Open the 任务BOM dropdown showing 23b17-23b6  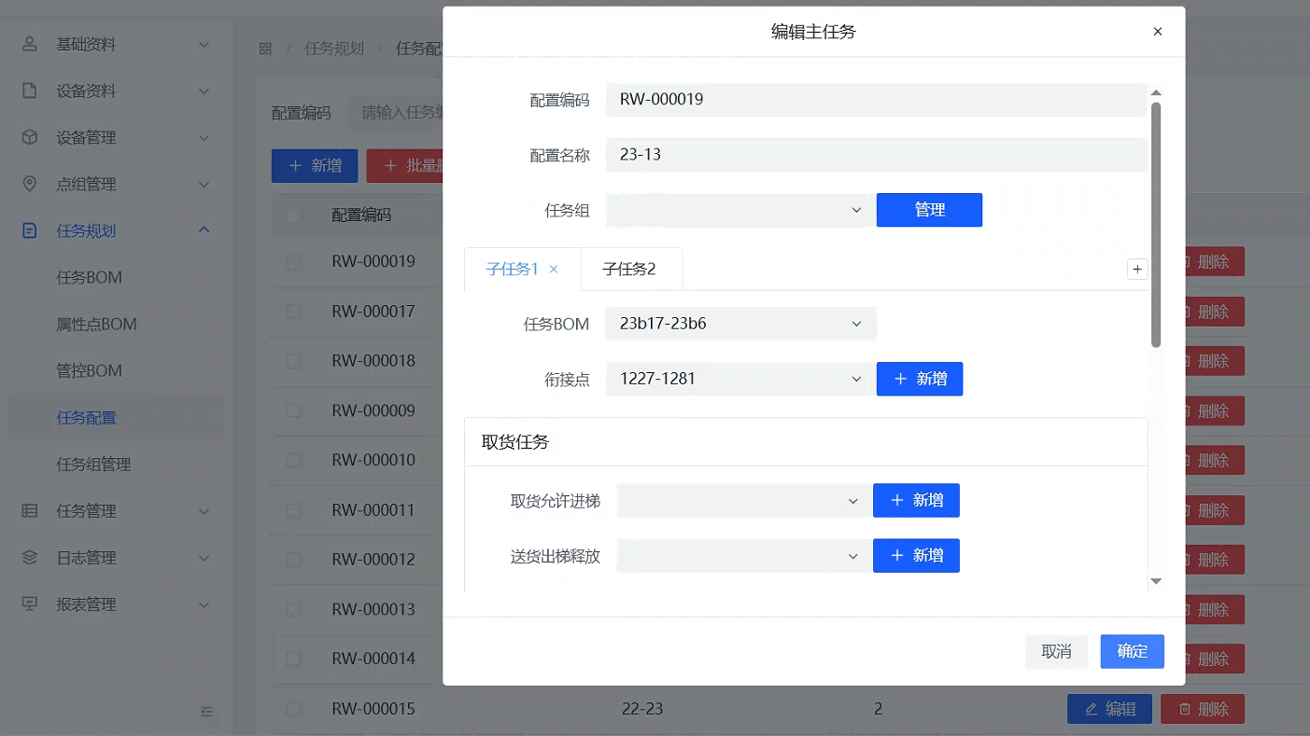point(740,324)
